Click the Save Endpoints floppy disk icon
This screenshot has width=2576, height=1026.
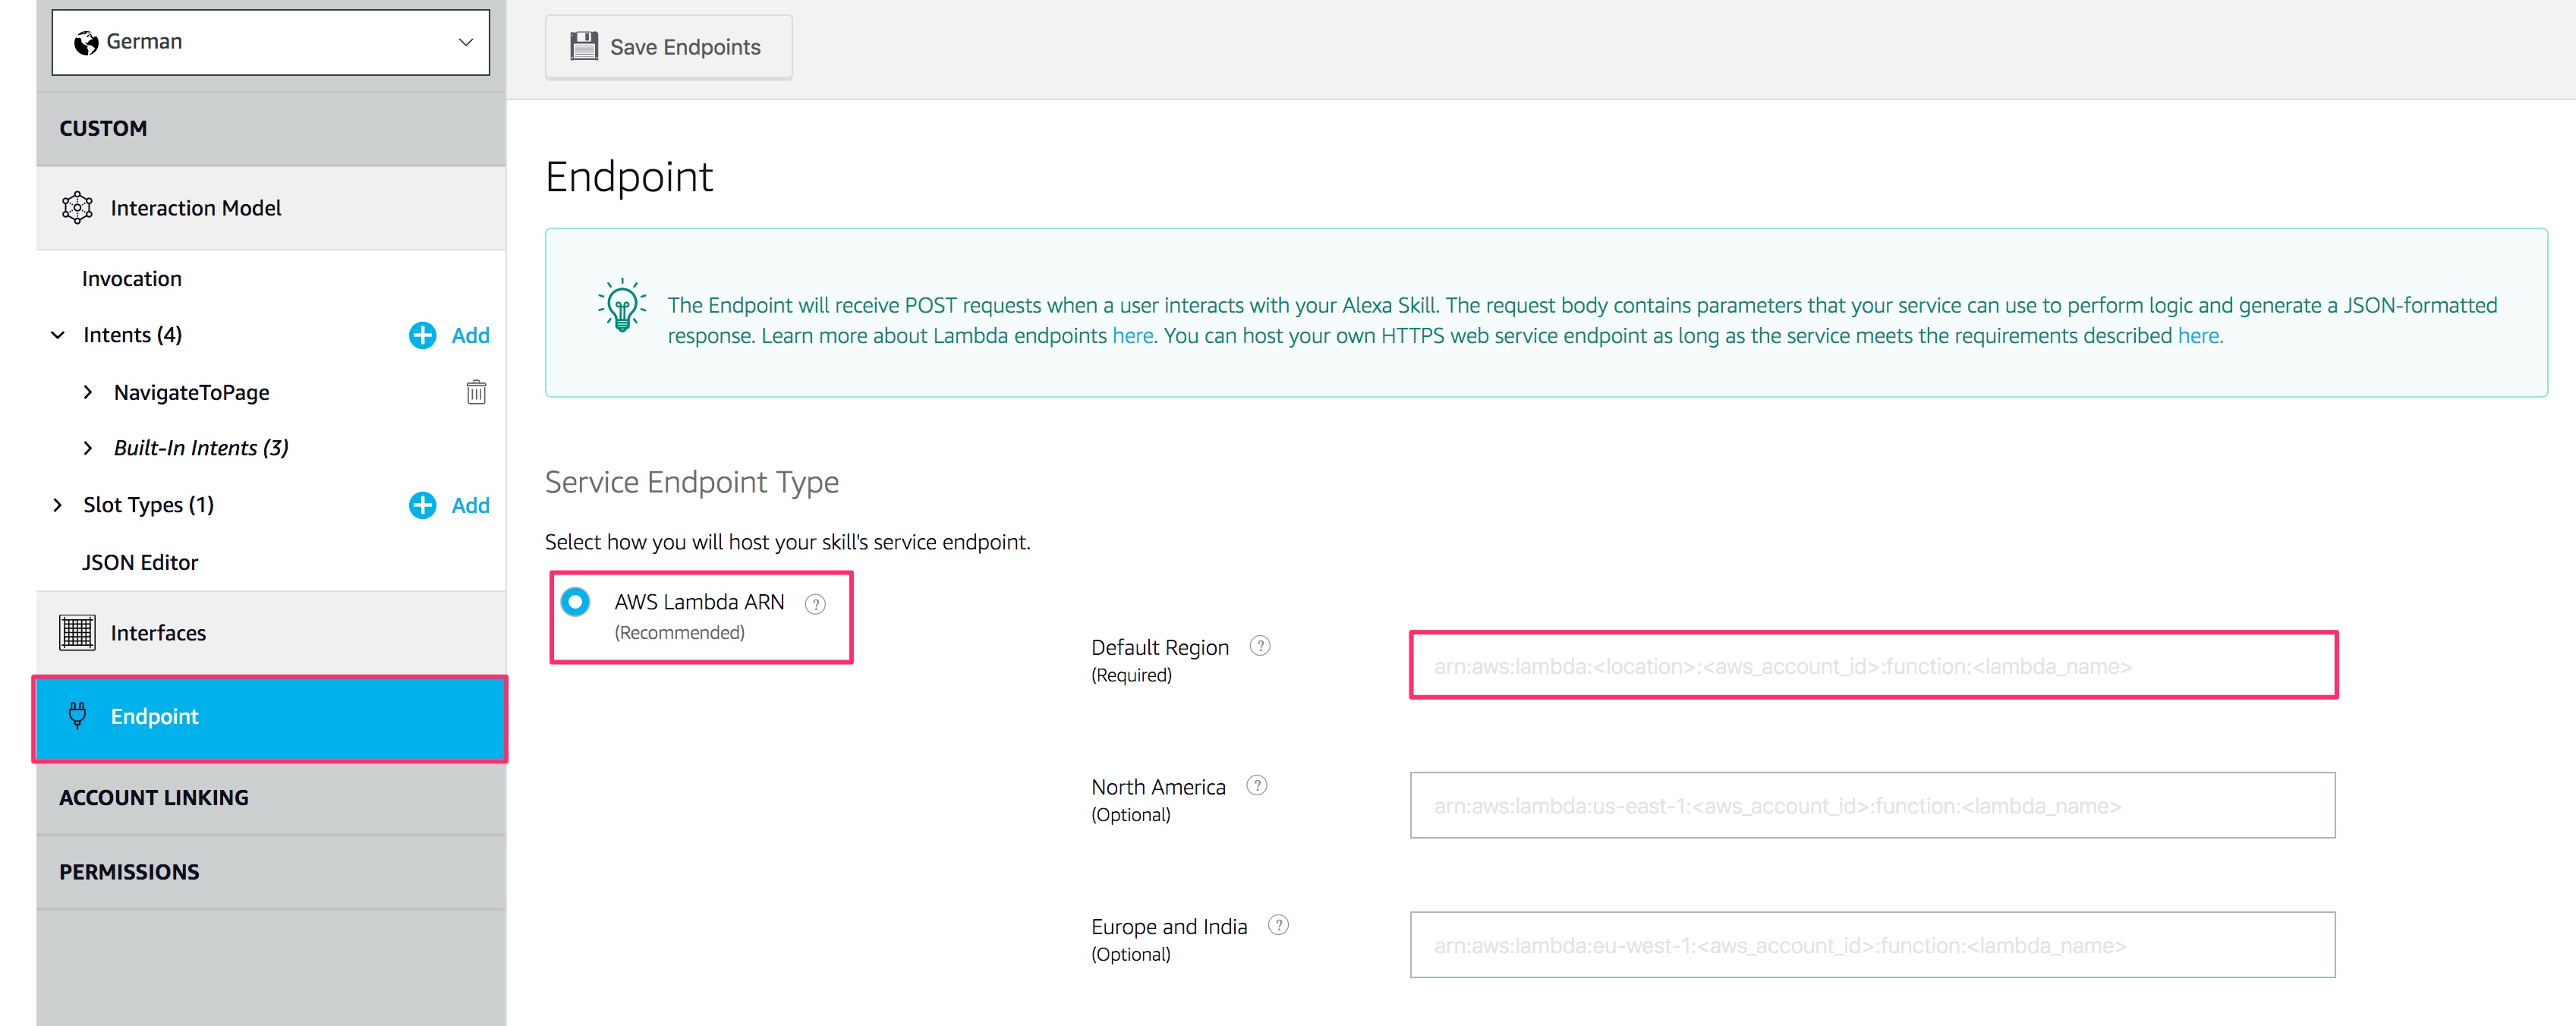(583, 46)
